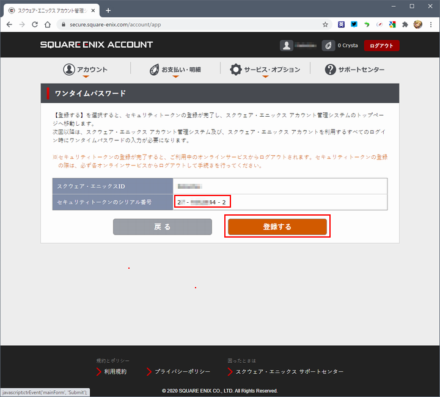Screen dimensions: 440x397
Task: Open the プライバシーポリシー footer link
Action: click(178, 371)
